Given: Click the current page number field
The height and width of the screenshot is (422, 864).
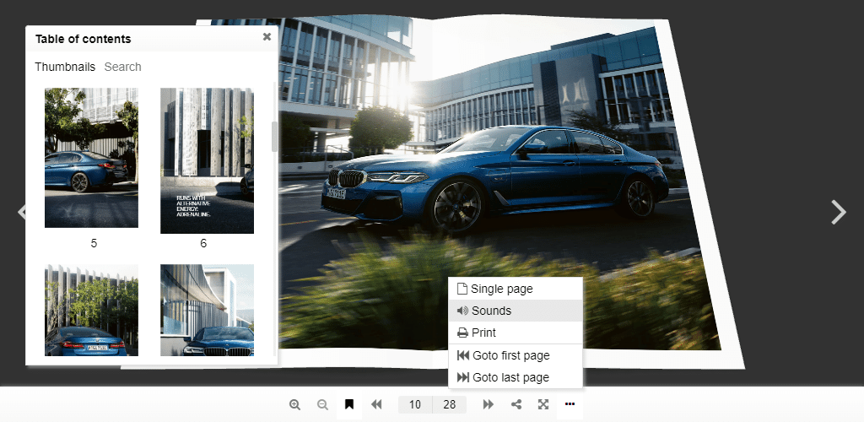Looking at the screenshot, I should [414, 404].
